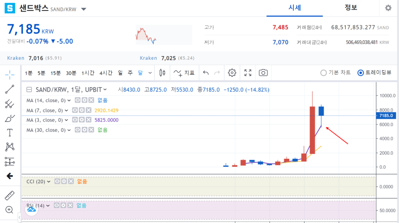Hide the MA 14 indicator
399x223 pixels.
77,100
